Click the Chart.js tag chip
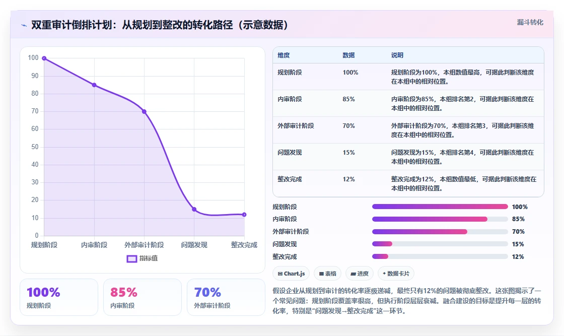 pyautogui.click(x=292, y=274)
